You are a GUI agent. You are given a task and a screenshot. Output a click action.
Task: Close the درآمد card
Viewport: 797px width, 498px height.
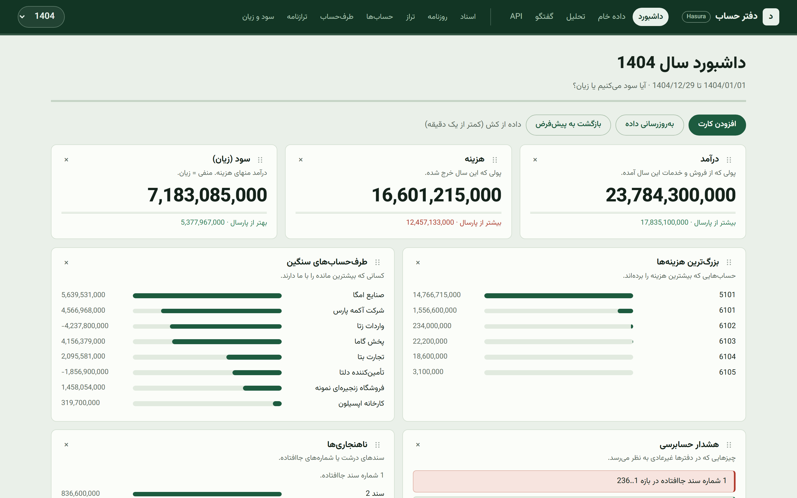click(535, 160)
